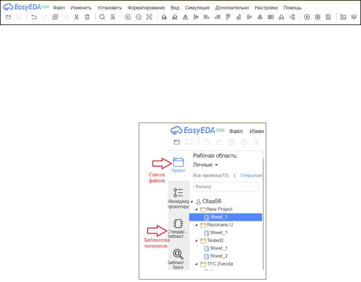Select Sheet_2 under Tested2
The width and height of the screenshot is (361, 282).
click(216, 256)
